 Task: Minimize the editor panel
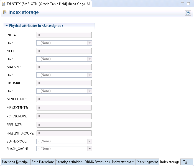pyautogui.click(x=182, y=3)
